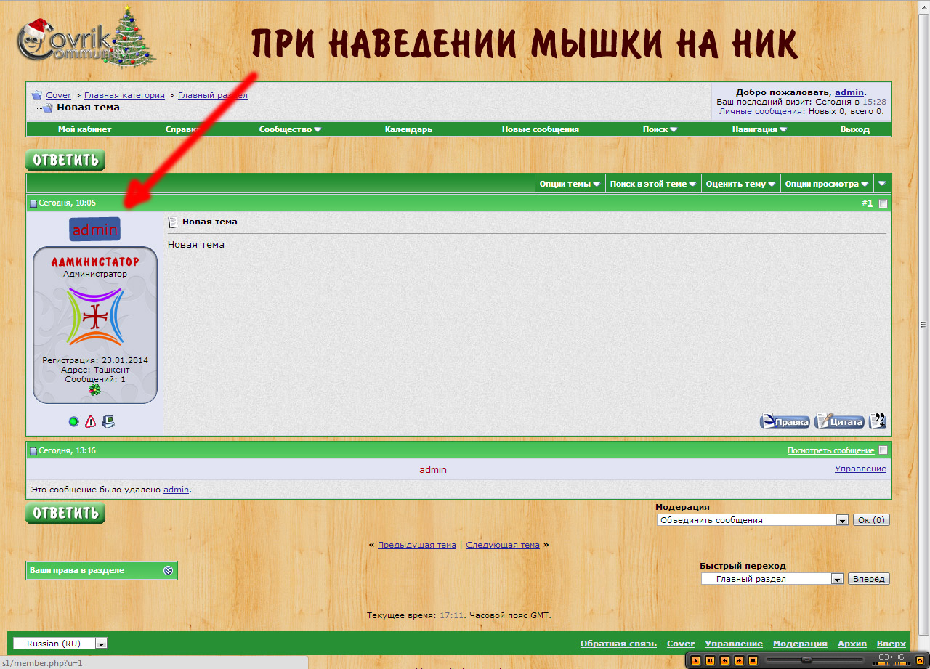This screenshot has height=669, width=930.
Task: Follow the Личные сообщения link
Action: 760,111
